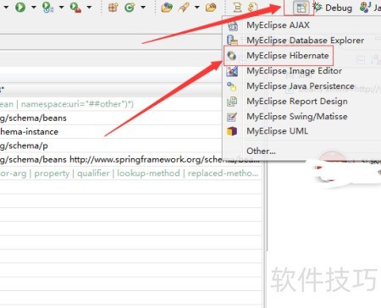381x308 pixels.
Task: Expand the New Java Class dropdown arrow
Action: pos(143,7)
